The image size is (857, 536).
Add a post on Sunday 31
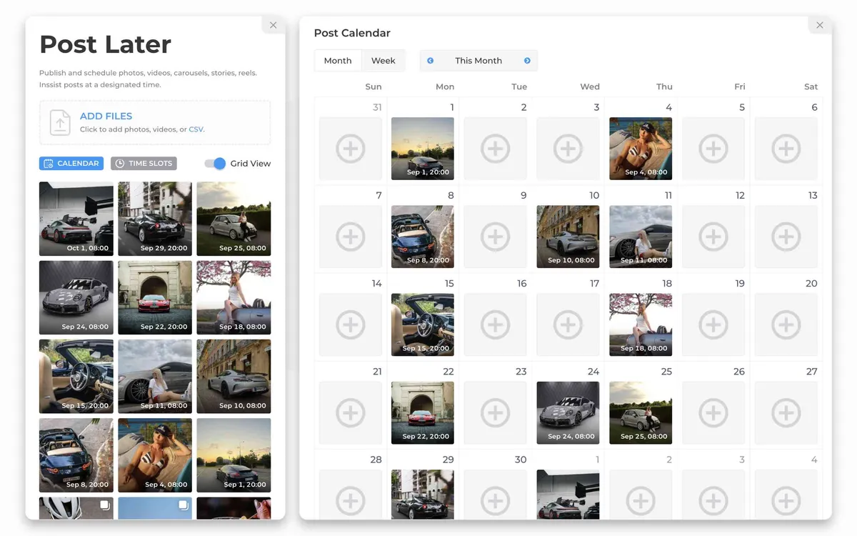pos(350,149)
